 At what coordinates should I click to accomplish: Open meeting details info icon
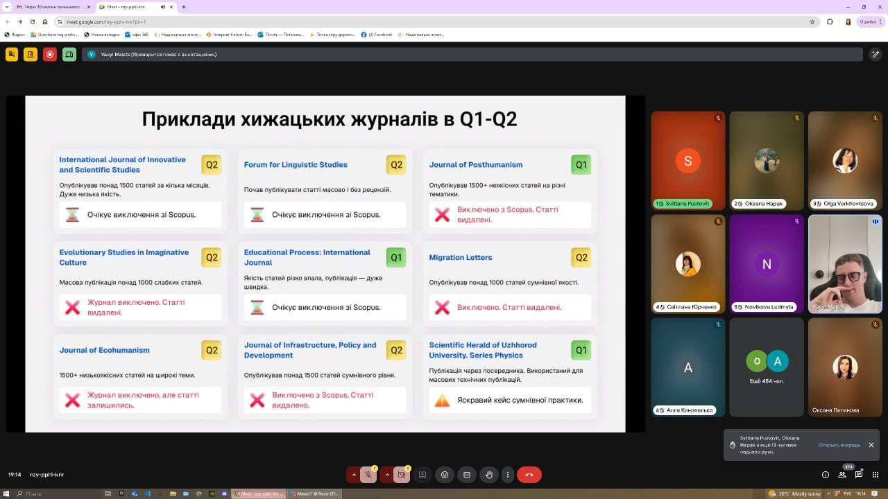point(826,475)
